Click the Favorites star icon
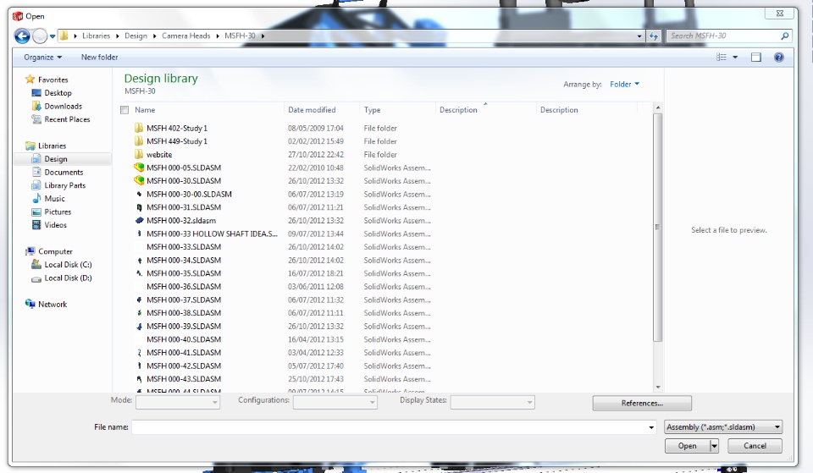This screenshot has width=813, height=473. coord(30,80)
